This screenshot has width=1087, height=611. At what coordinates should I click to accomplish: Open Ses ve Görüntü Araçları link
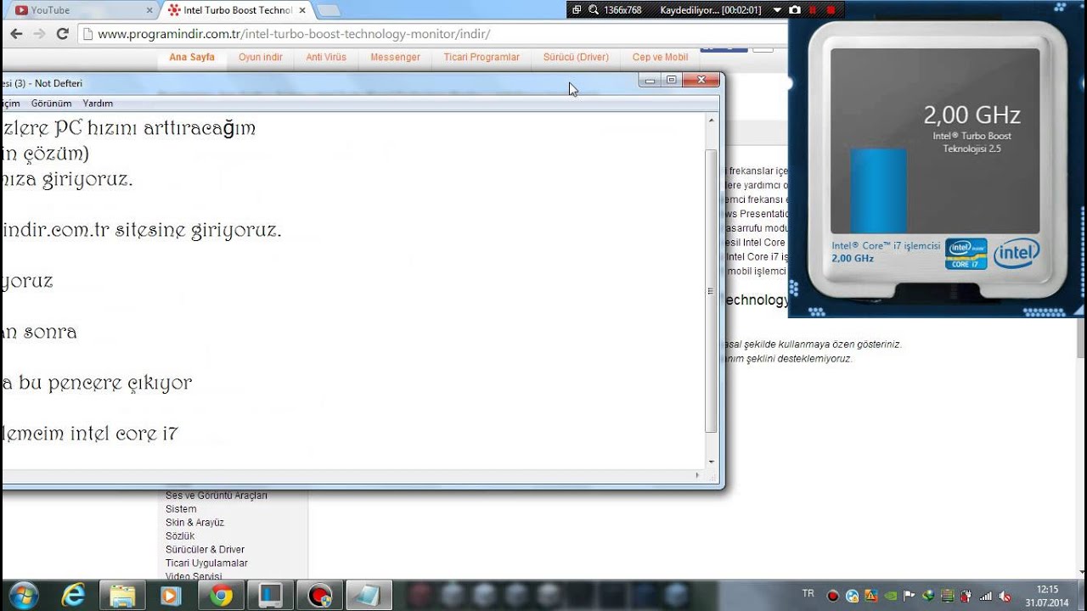[217, 496]
